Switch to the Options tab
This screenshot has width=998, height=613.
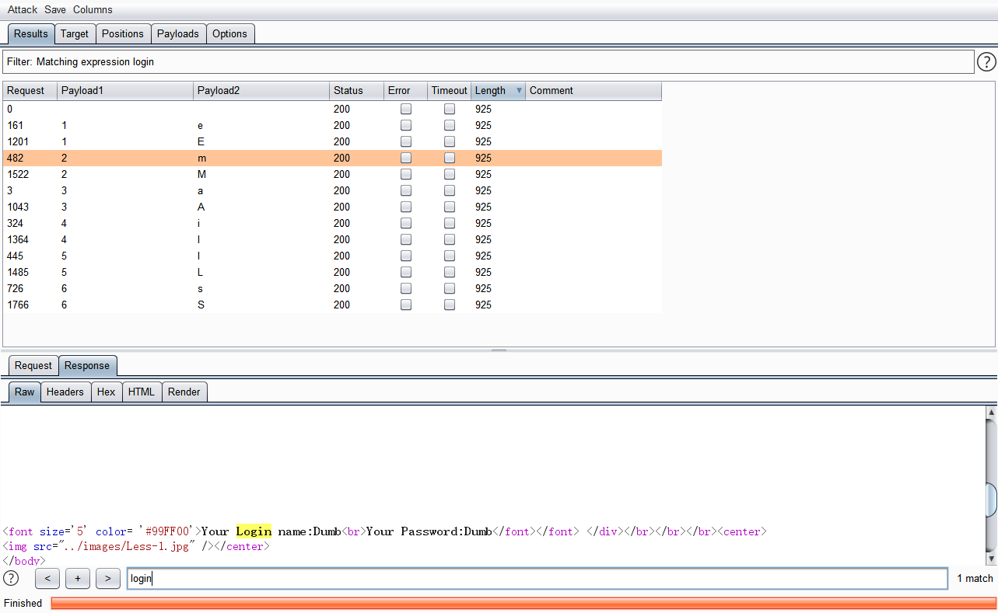230,33
